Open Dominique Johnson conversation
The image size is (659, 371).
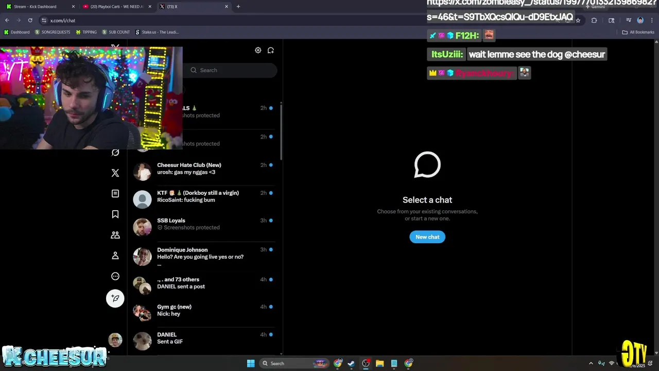click(x=204, y=257)
